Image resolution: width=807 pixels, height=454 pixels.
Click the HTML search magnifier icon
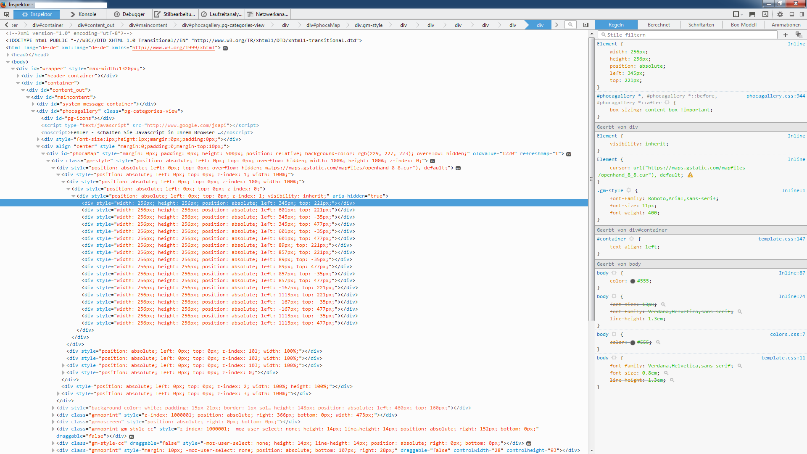[570, 25]
